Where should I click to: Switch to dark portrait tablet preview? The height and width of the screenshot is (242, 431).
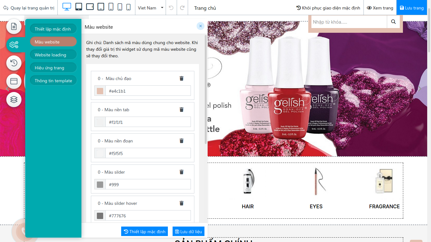(79, 7)
